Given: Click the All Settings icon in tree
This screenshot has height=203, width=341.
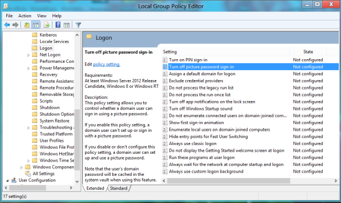Looking at the screenshot, I should [x=28, y=174].
